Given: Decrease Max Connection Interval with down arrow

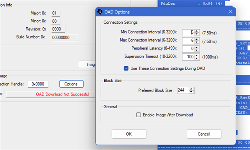Looking at the screenshot, I should pyautogui.click(x=196, y=42).
